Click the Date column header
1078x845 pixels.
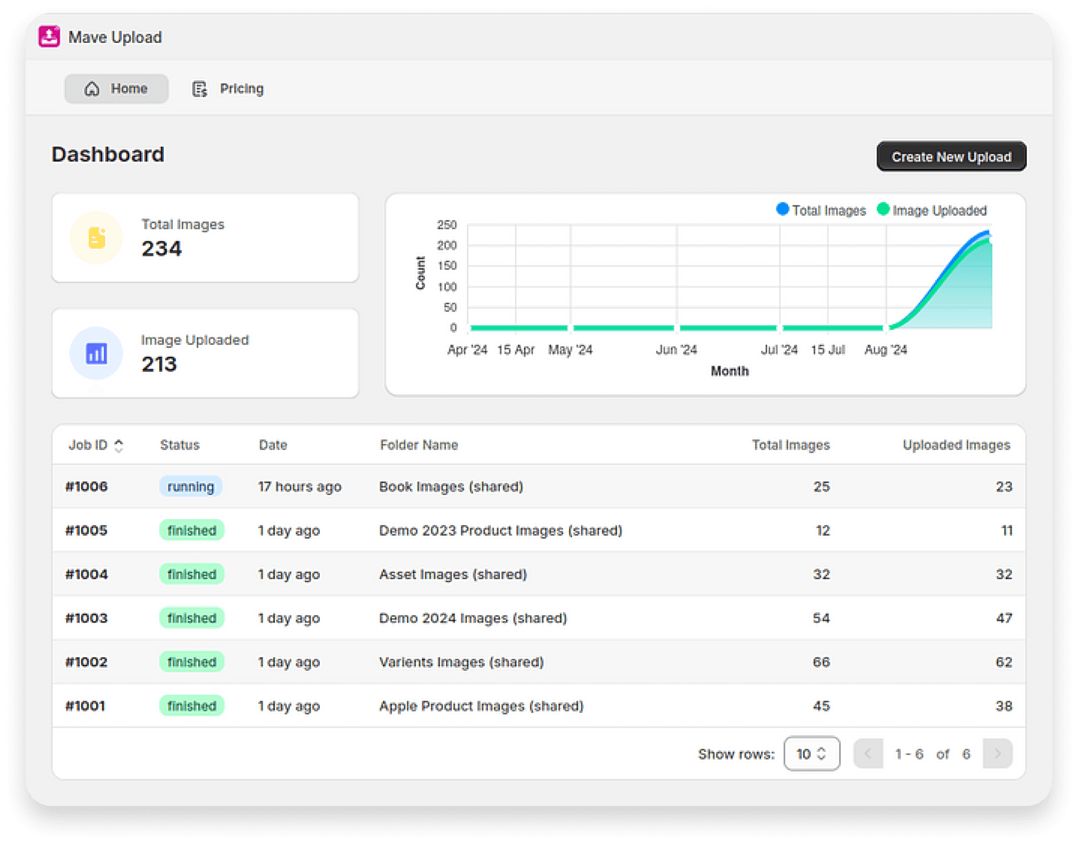(273, 445)
